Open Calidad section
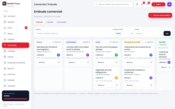The image size is (175, 109). (16, 80)
